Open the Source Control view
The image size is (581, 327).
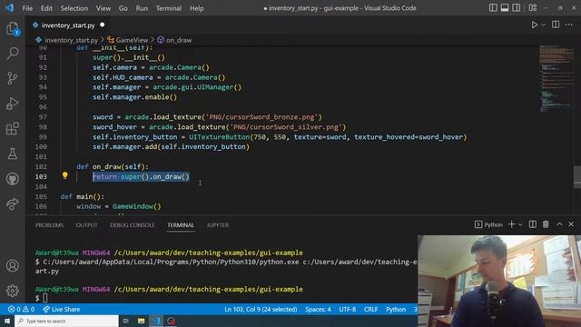coord(12,78)
